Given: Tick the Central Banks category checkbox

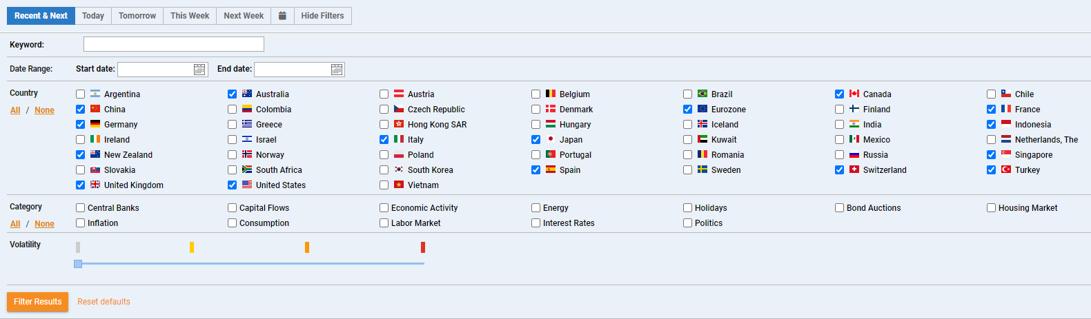Looking at the screenshot, I should pyautogui.click(x=81, y=208).
